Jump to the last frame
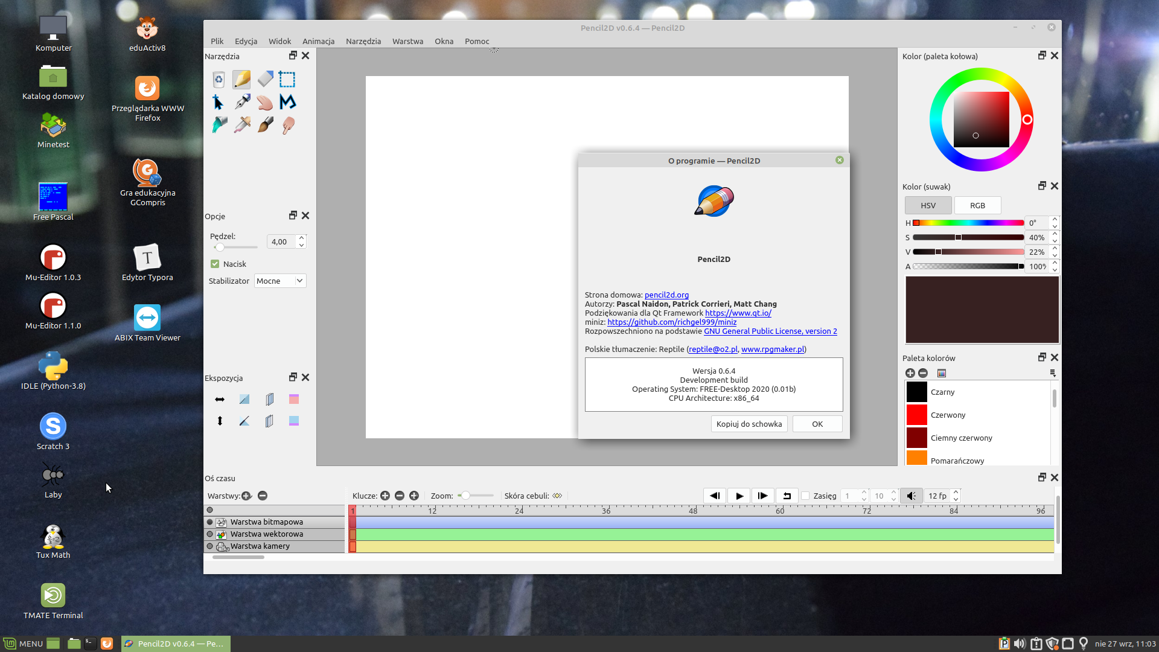 tap(763, 496)
